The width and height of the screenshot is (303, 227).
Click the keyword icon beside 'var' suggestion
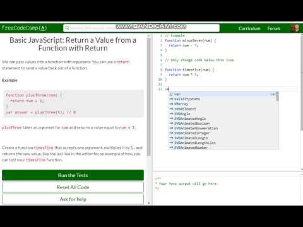coord(171,94)
